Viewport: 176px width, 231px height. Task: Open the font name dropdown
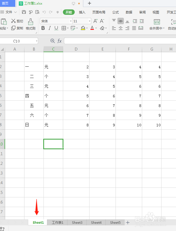click(71, 21)
